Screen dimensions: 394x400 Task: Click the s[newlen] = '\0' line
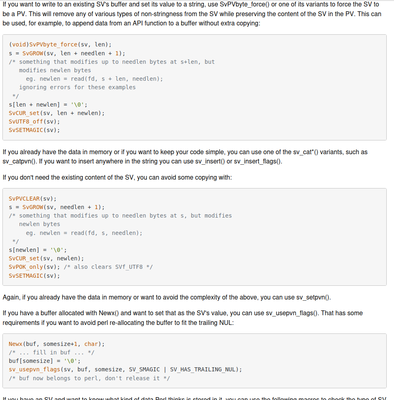38,250
